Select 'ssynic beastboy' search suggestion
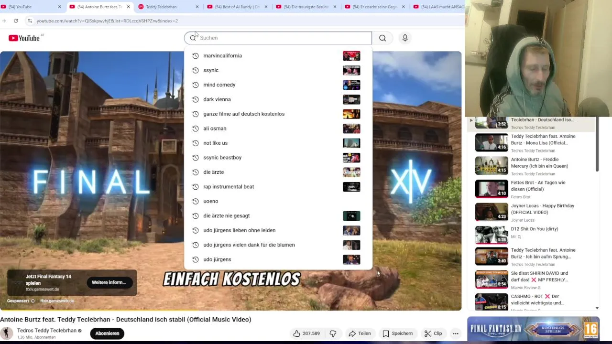The height and width of the screenshot is (344, 612). tap(278, 158)
